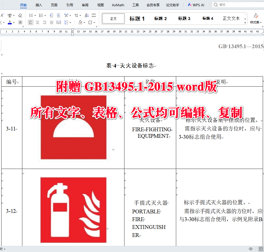
Task: Select the Sort icon
Action: tap(87, 15)
